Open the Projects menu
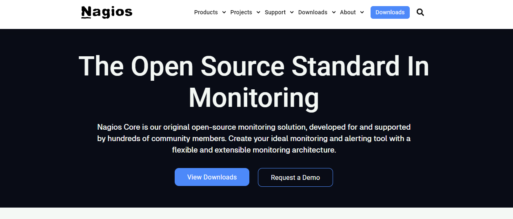This screenshot has height=219, width=513. point(241,12)
